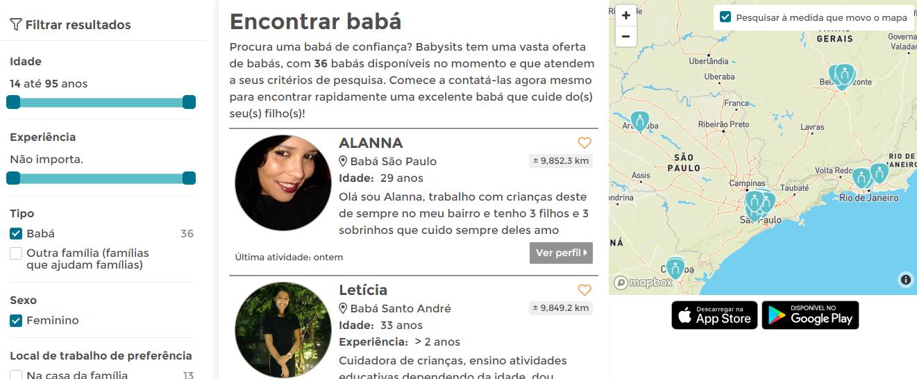
Task: Select the babysitter marker near Araçatuba
Action: 639,122
